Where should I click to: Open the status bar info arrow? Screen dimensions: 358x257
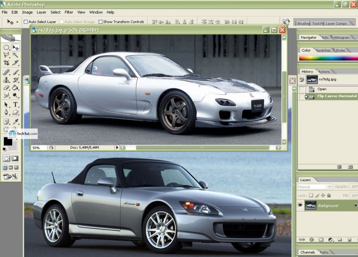coord(117,148)
